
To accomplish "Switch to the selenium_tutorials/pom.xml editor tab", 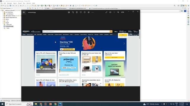I will tap(78, 8).
